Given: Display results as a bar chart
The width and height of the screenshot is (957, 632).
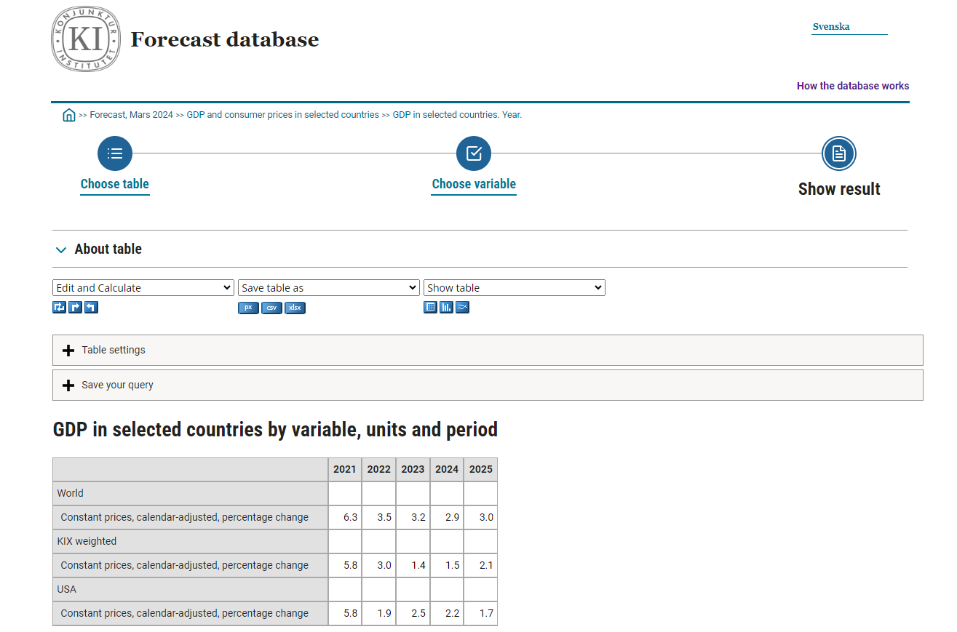Looking at the screenshot, I should (446, 307).
